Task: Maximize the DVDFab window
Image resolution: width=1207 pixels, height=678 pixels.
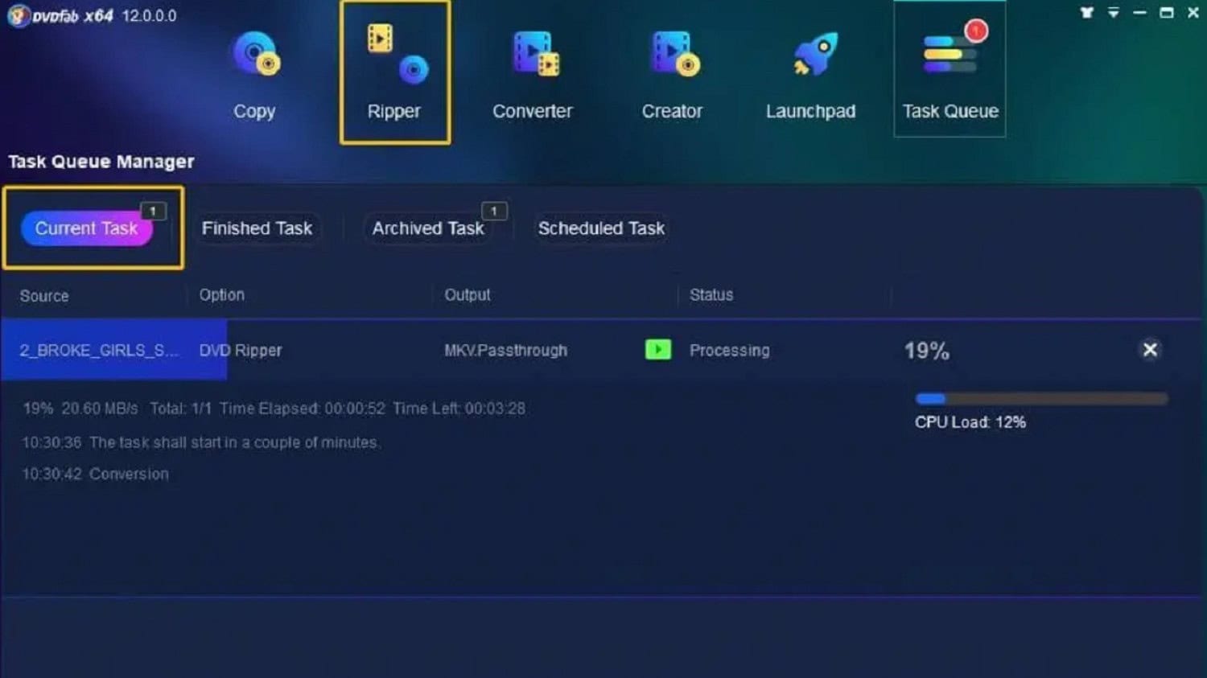Action: (1167, 13)
